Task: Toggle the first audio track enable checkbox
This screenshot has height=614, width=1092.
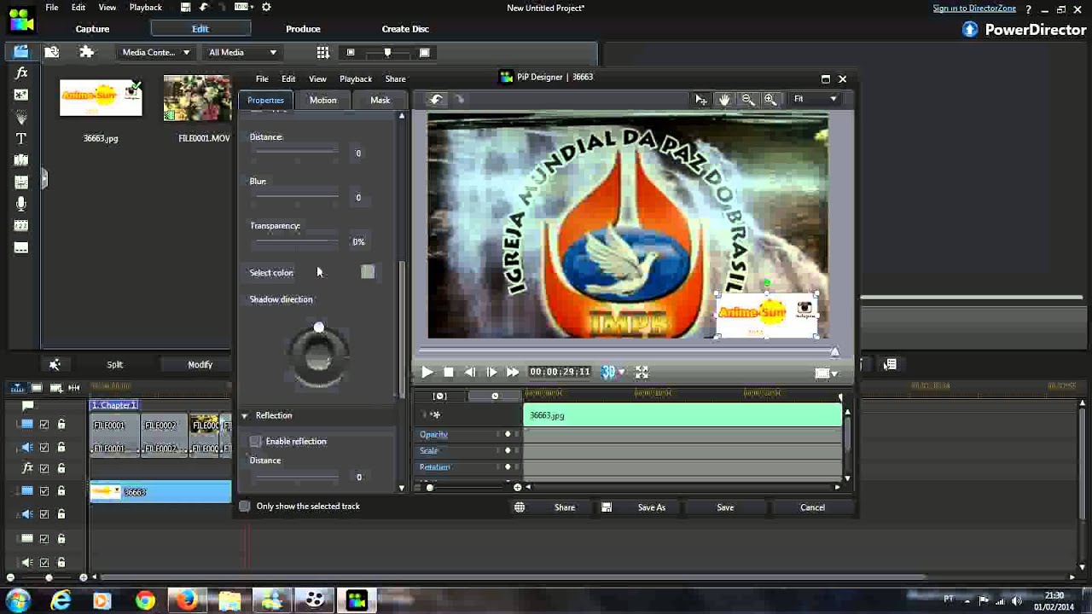Action: pos(44,448)
